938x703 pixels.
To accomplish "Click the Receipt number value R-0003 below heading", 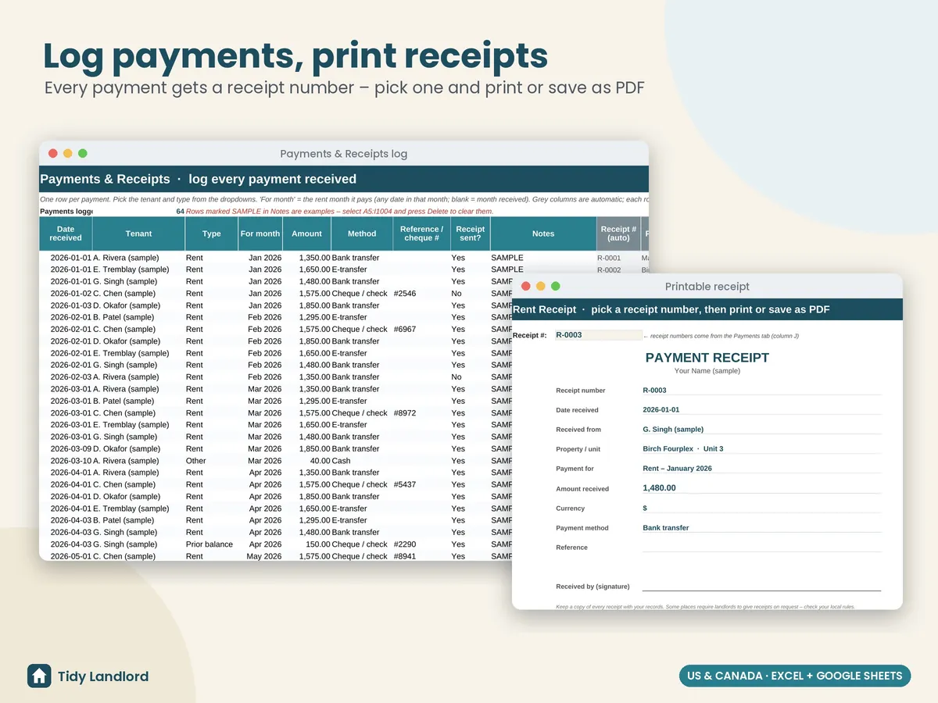I will click(654, 390).
